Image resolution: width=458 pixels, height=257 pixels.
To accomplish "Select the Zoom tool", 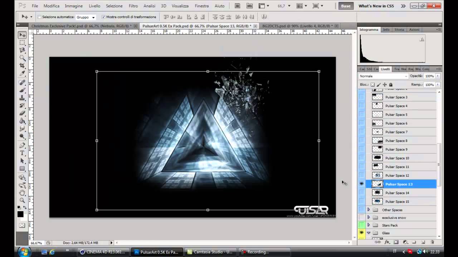I will tap(22, 200).
